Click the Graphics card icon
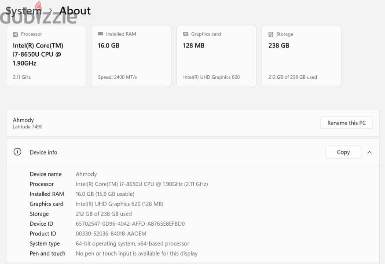The image size is (385, 264). click(186, 34)
